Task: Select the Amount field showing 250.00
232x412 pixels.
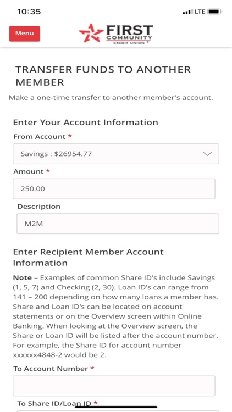Action: click(114, 188)
